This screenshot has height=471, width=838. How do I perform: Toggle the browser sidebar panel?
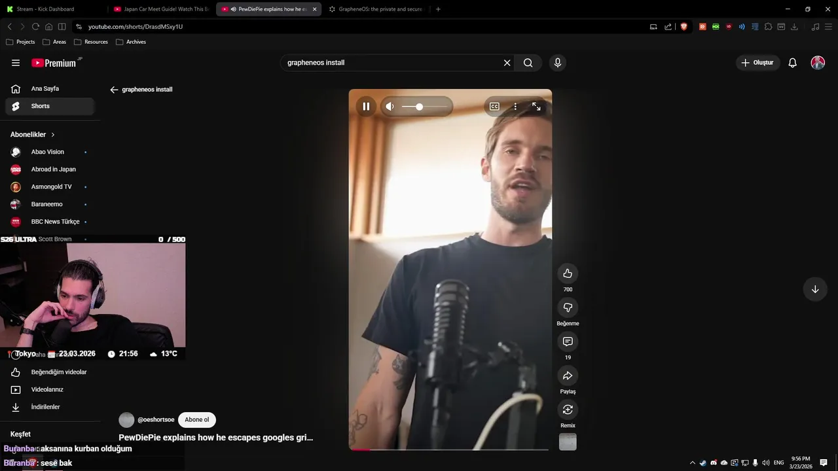pos(62,27)
